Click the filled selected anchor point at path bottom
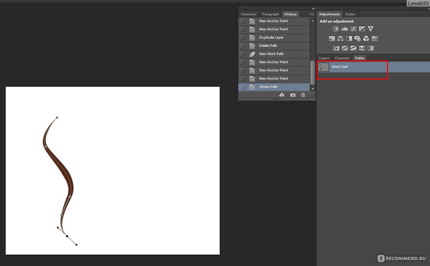 pos(67,236)
